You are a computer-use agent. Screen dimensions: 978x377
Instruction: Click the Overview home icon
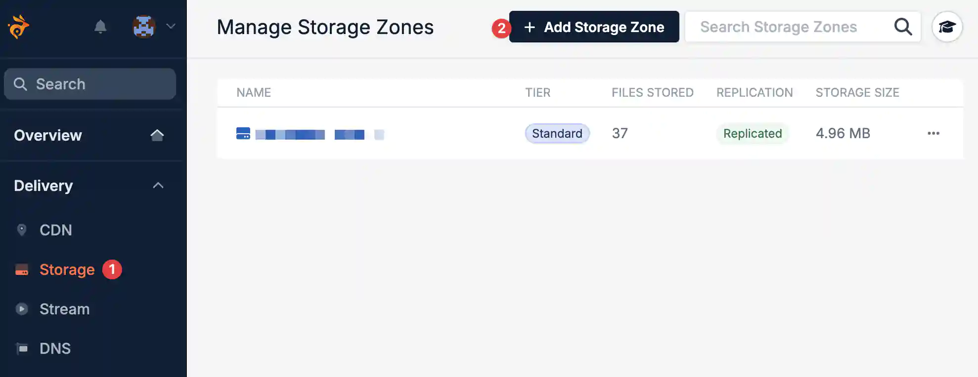click(157, 135)
